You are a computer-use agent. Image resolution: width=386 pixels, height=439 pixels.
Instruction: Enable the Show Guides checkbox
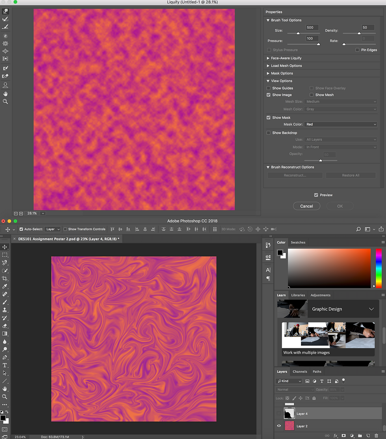(x=269, y=88)
